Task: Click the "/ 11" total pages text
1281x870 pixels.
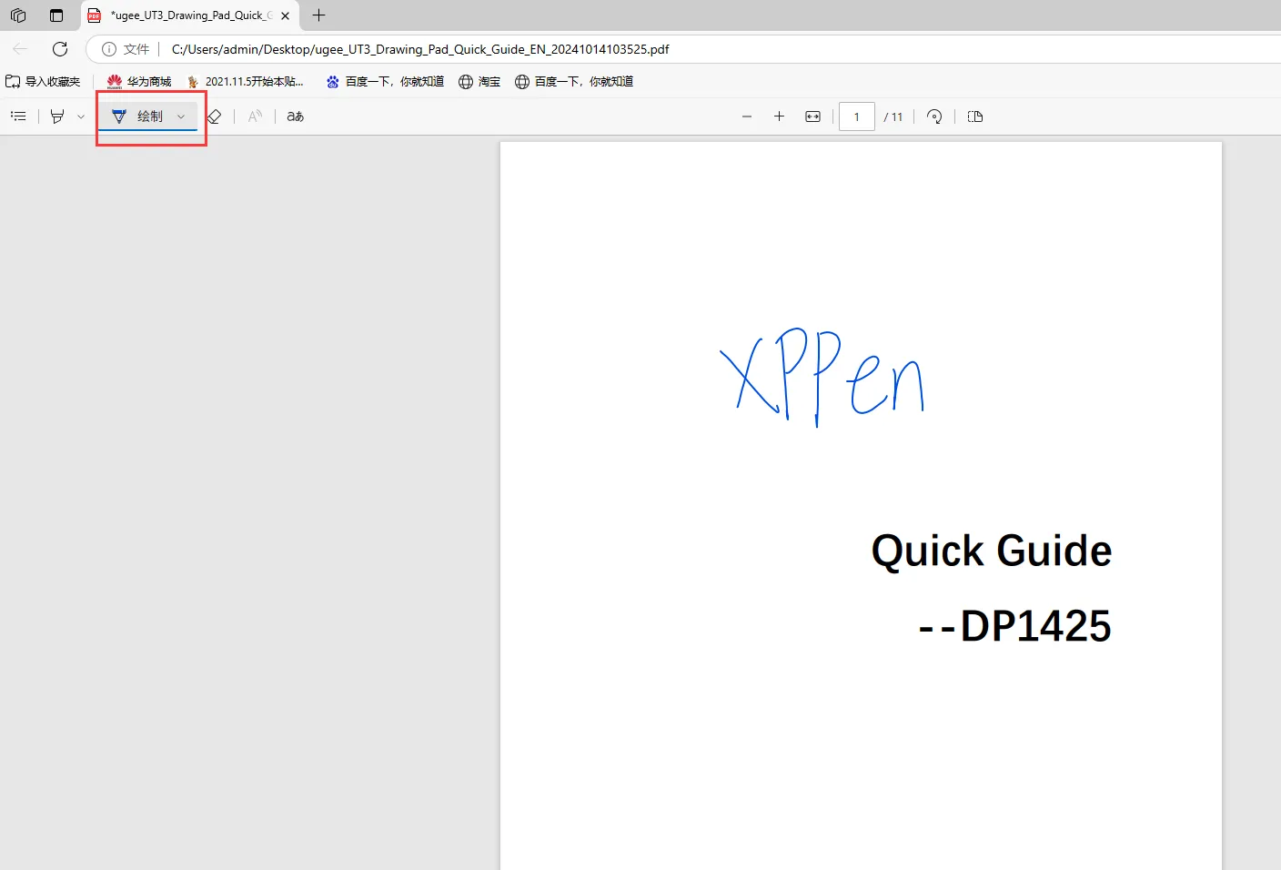Action: click(893, 116)
